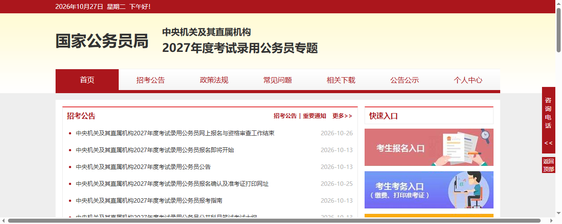The height and width of the screenshot is (224, 562).
Task: Open the 公务员报考指南 announcement
Action: tap(149, 200)
